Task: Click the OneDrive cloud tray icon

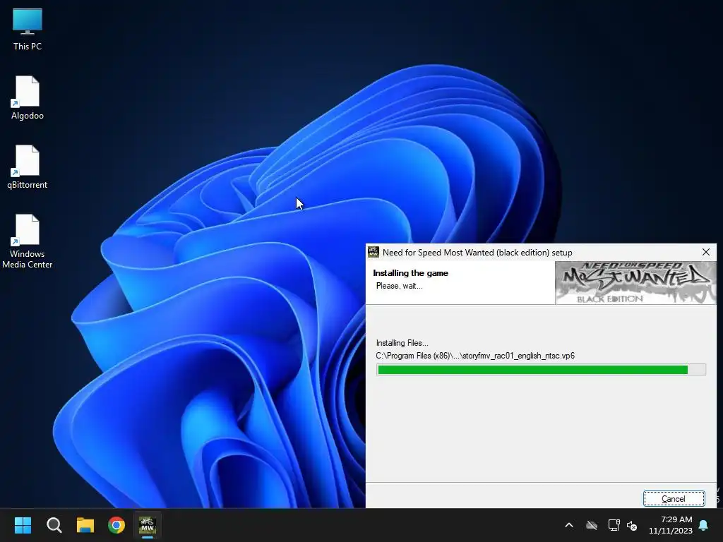Action: point(592,525)
